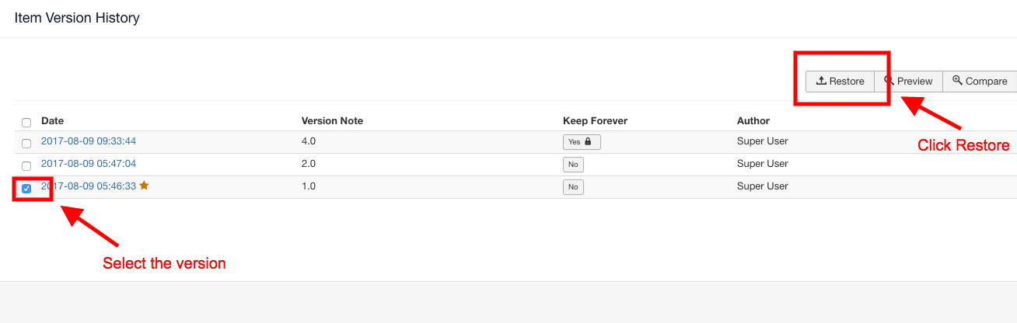Screen dimensions: 1017x323
Task: Toggle Keep Forever No for version 2.0
Action: [573, 165]
